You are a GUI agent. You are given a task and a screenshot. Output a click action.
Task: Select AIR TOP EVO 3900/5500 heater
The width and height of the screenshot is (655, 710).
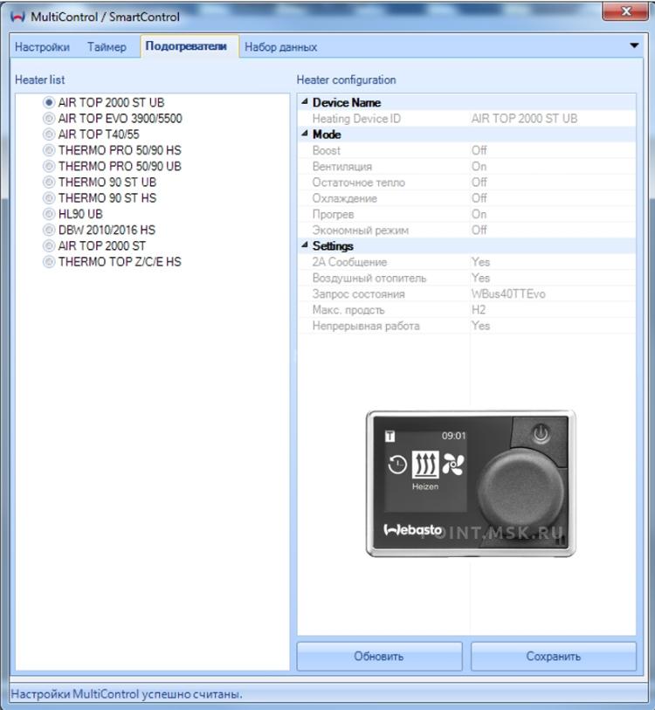(x=113, y=118)
